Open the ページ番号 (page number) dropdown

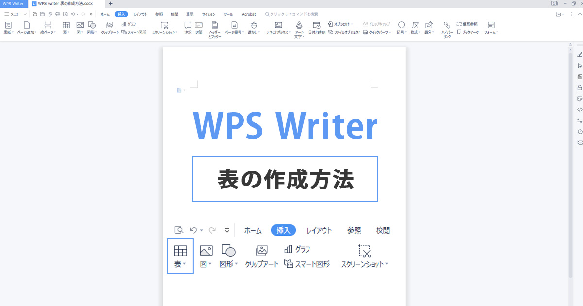pyautogui.click(x=234, y=28)
